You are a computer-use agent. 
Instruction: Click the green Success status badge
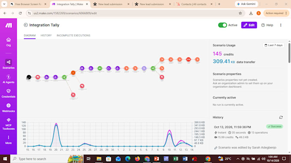point(274,126)
